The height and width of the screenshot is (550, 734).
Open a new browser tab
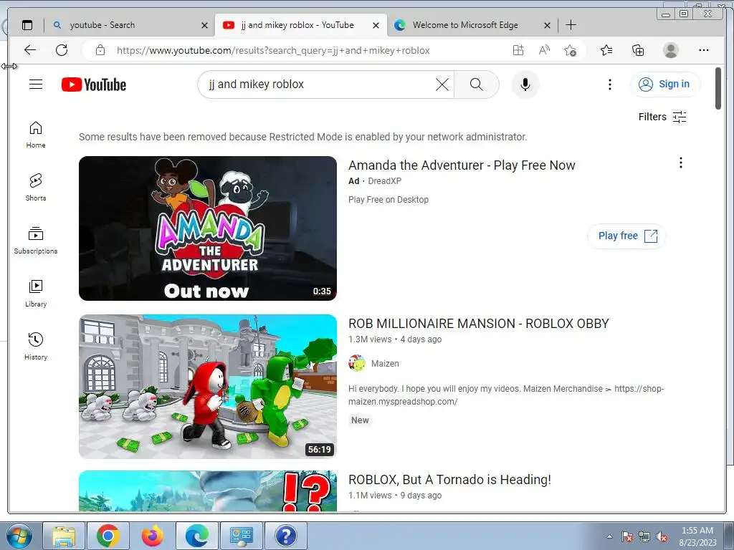(x=571, y=25)
